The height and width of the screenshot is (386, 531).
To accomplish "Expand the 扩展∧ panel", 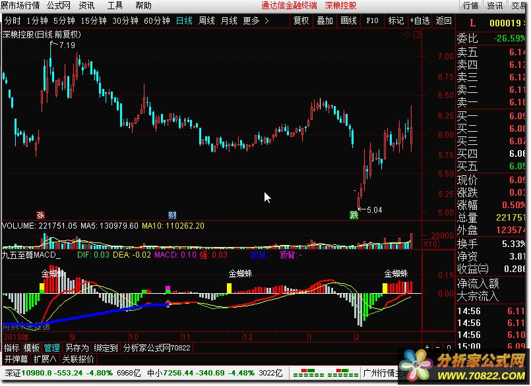I will [x=45, y=359].
